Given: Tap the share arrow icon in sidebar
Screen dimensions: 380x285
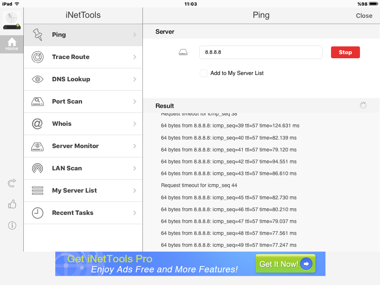Looking at the screenshot, I should pos(12,183).
